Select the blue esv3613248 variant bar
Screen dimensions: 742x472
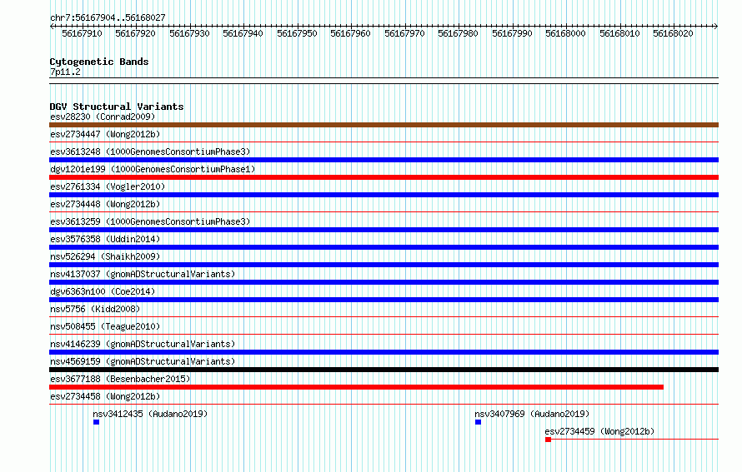tap(384, 160)
